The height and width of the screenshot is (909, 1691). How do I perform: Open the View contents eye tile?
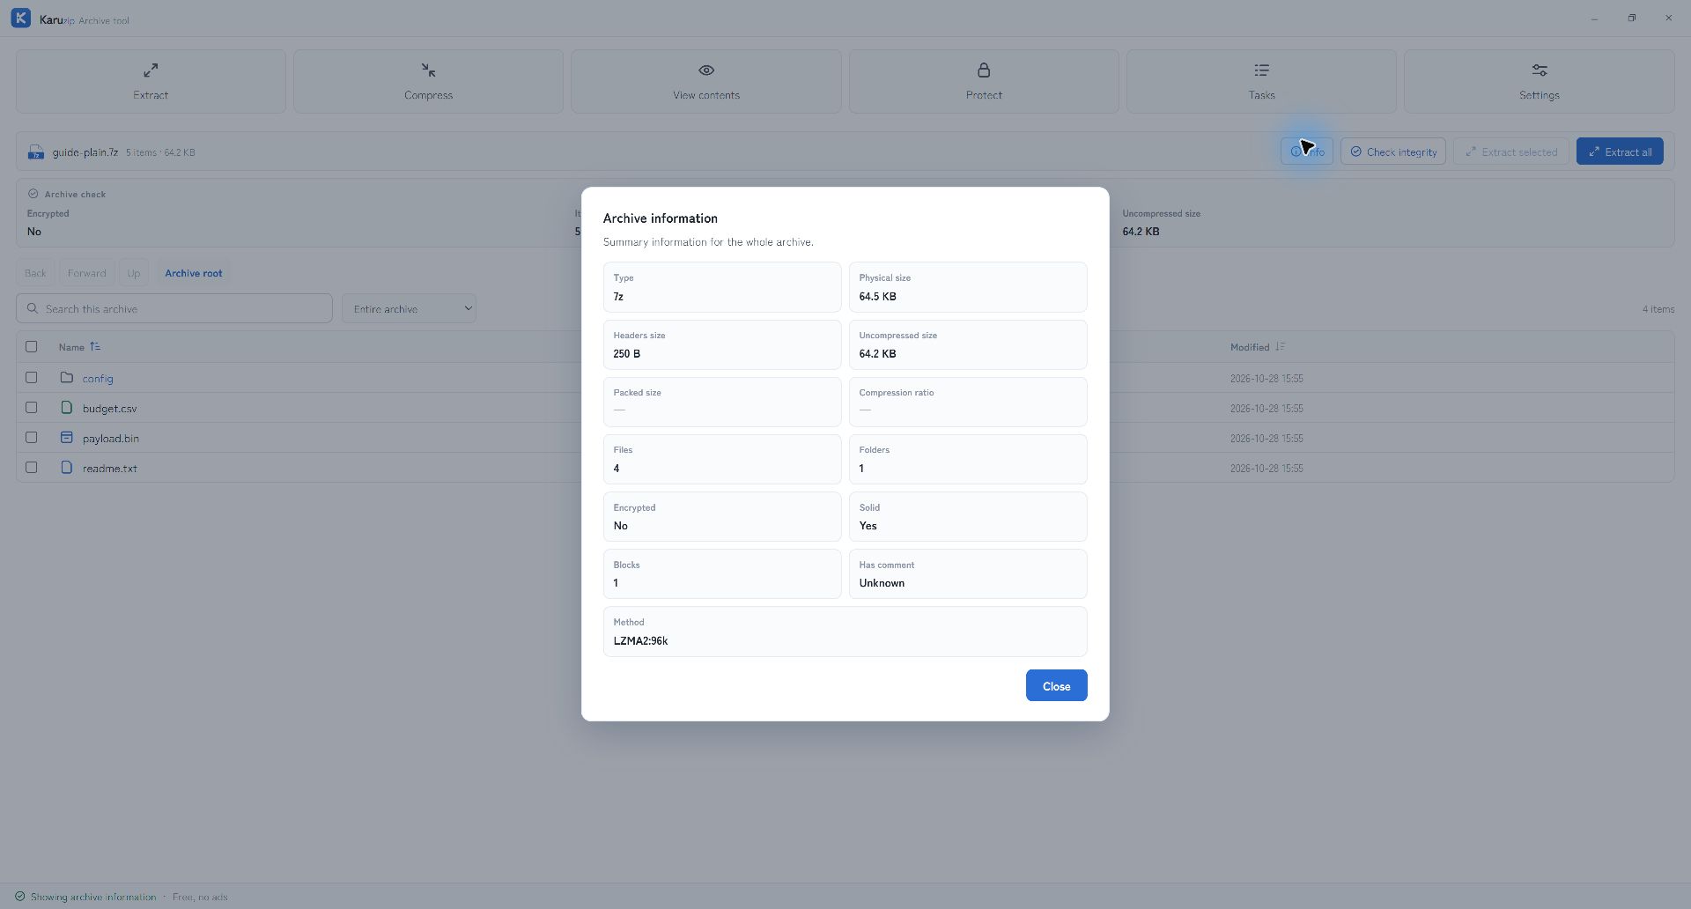(x=705, y=81)
